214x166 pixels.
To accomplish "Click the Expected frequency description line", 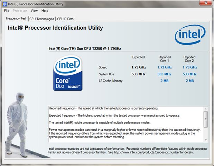I will click(114, 116).
